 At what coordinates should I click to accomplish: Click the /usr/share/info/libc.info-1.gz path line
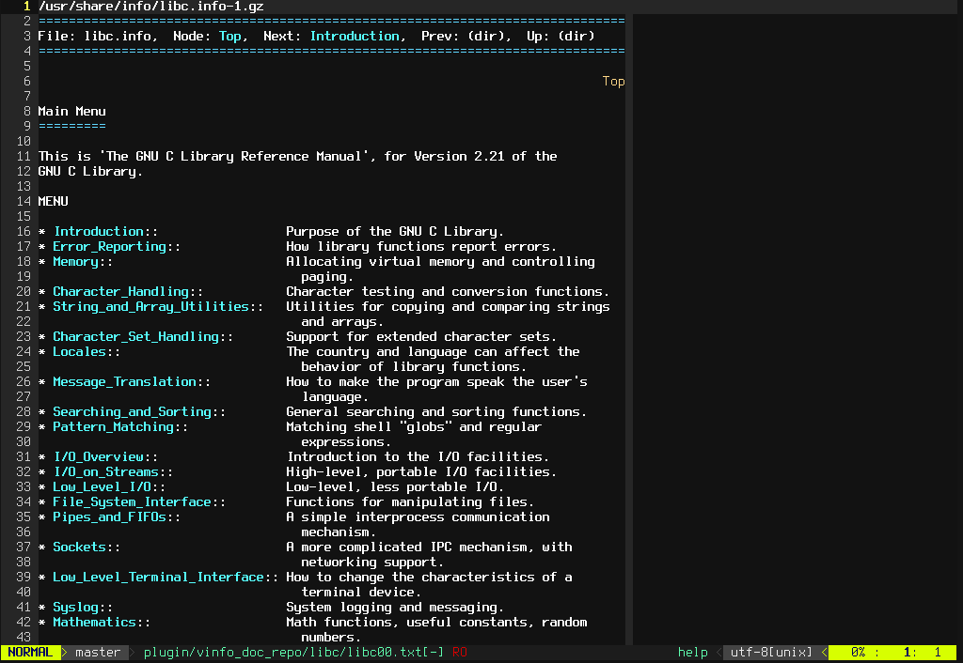tap(151, 7)
